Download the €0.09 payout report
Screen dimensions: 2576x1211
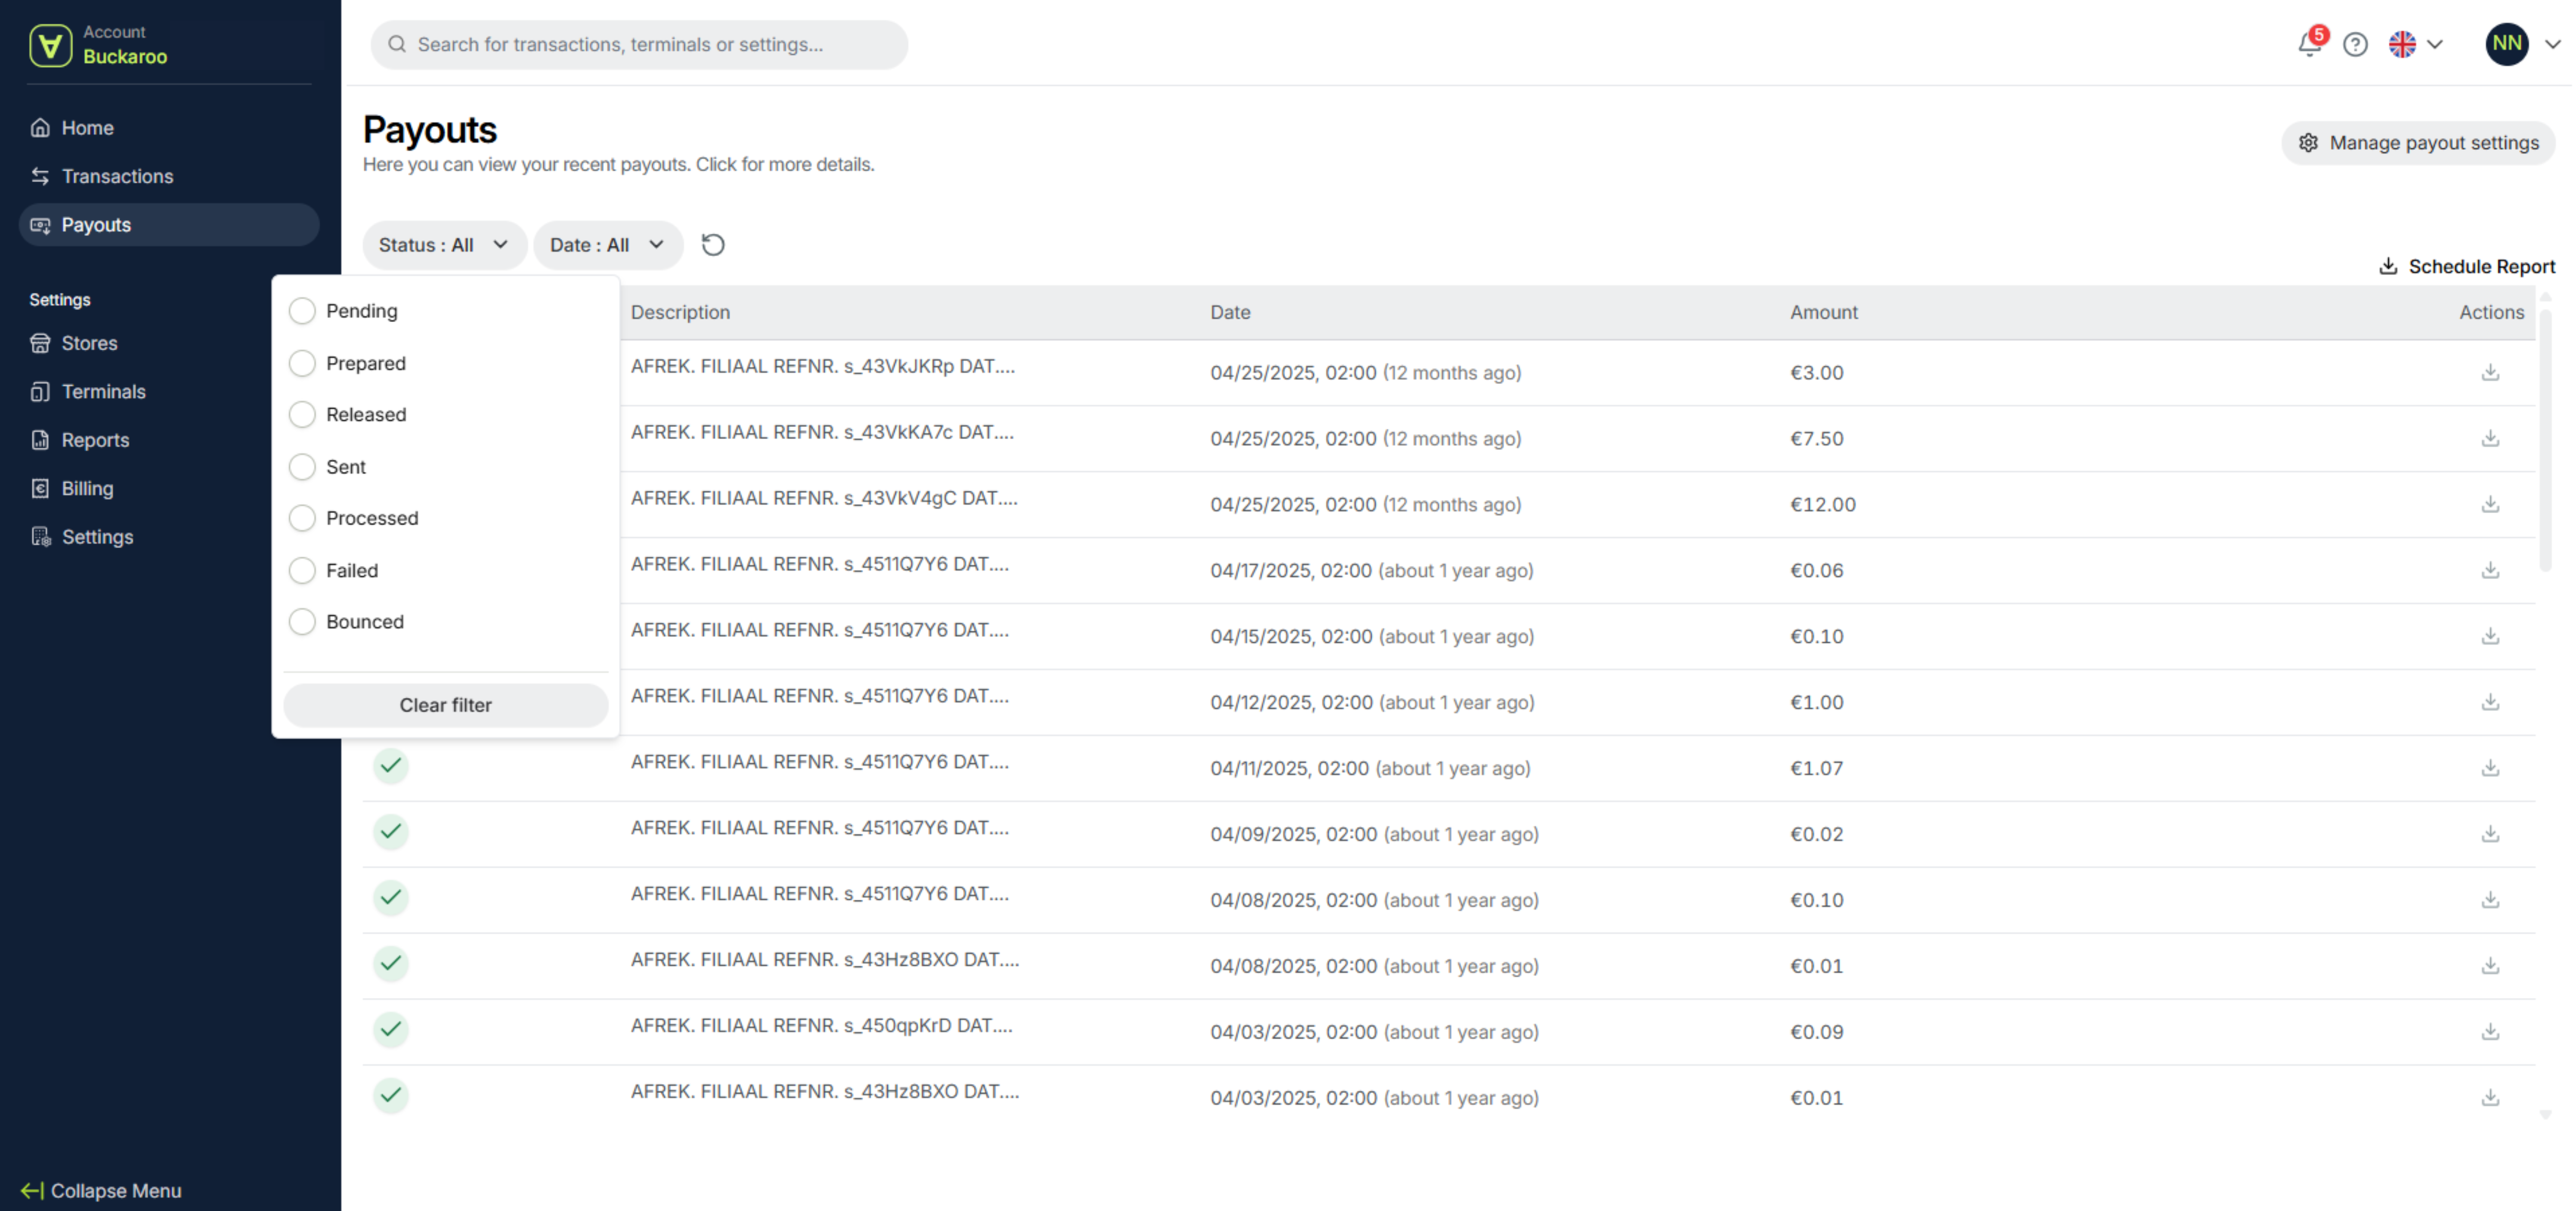click(x=2490, y=1032)
